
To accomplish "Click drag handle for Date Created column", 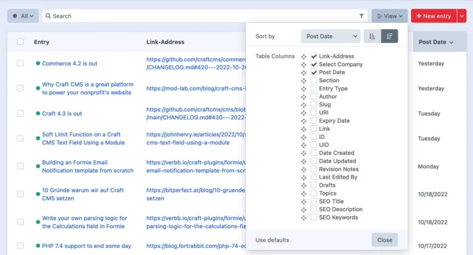I will [x=304, y=153].
